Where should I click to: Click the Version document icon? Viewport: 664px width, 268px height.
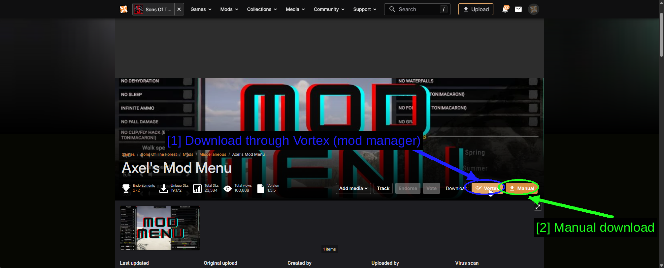click(x=261, y=188)
